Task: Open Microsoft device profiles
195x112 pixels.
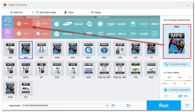Action: 79,24
